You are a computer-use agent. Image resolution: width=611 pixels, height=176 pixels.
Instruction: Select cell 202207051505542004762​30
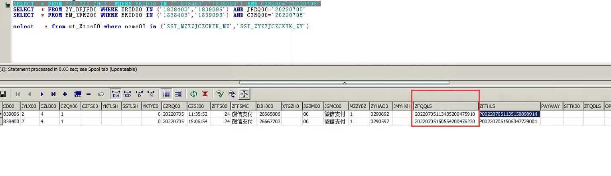coord(445,122)
